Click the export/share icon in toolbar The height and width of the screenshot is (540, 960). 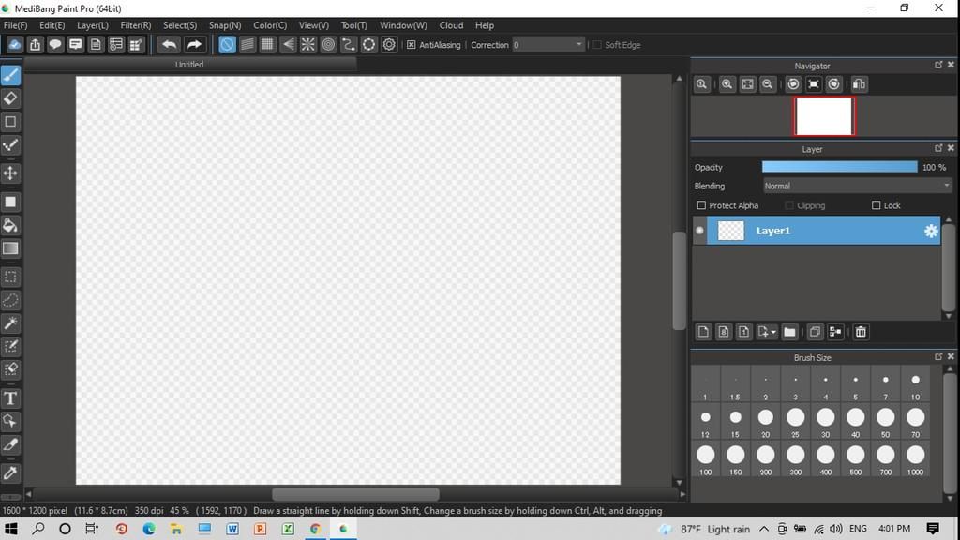35,45
